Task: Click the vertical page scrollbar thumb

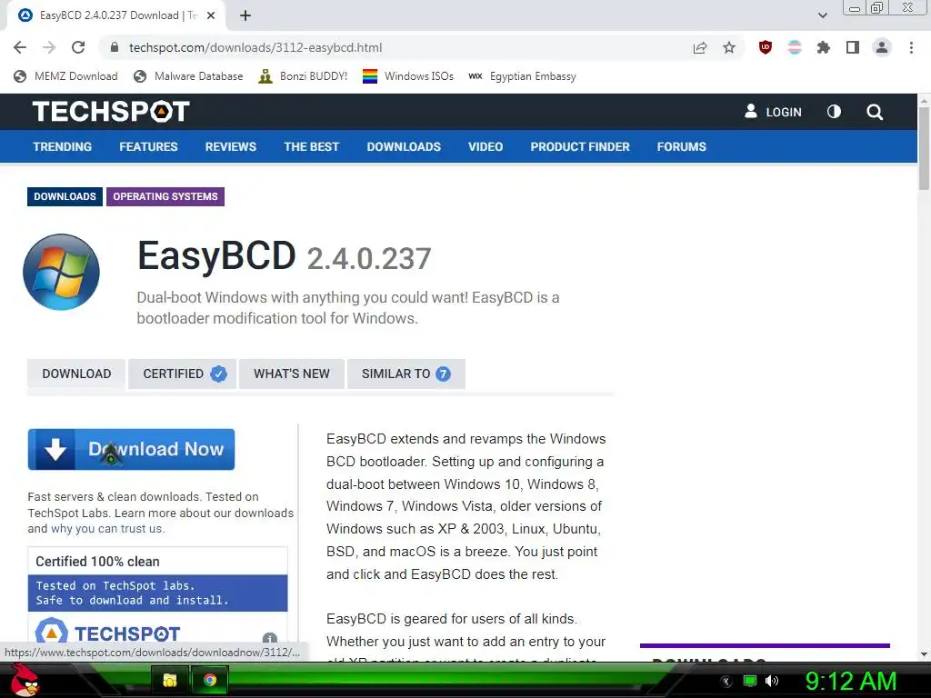Action: tap(924, 148)
